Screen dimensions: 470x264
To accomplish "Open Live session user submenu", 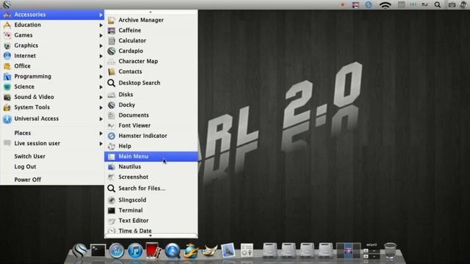I will (x=52, y=144).
